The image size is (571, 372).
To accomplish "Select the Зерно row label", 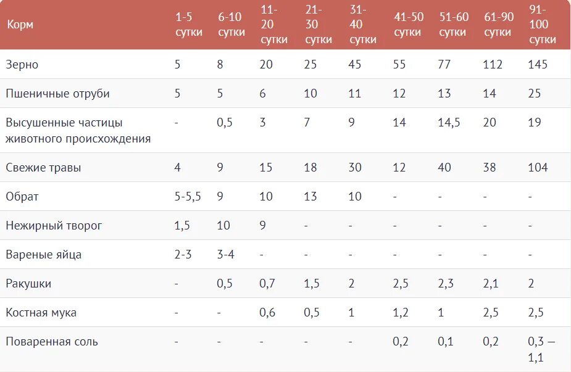I will pos(22,64).
